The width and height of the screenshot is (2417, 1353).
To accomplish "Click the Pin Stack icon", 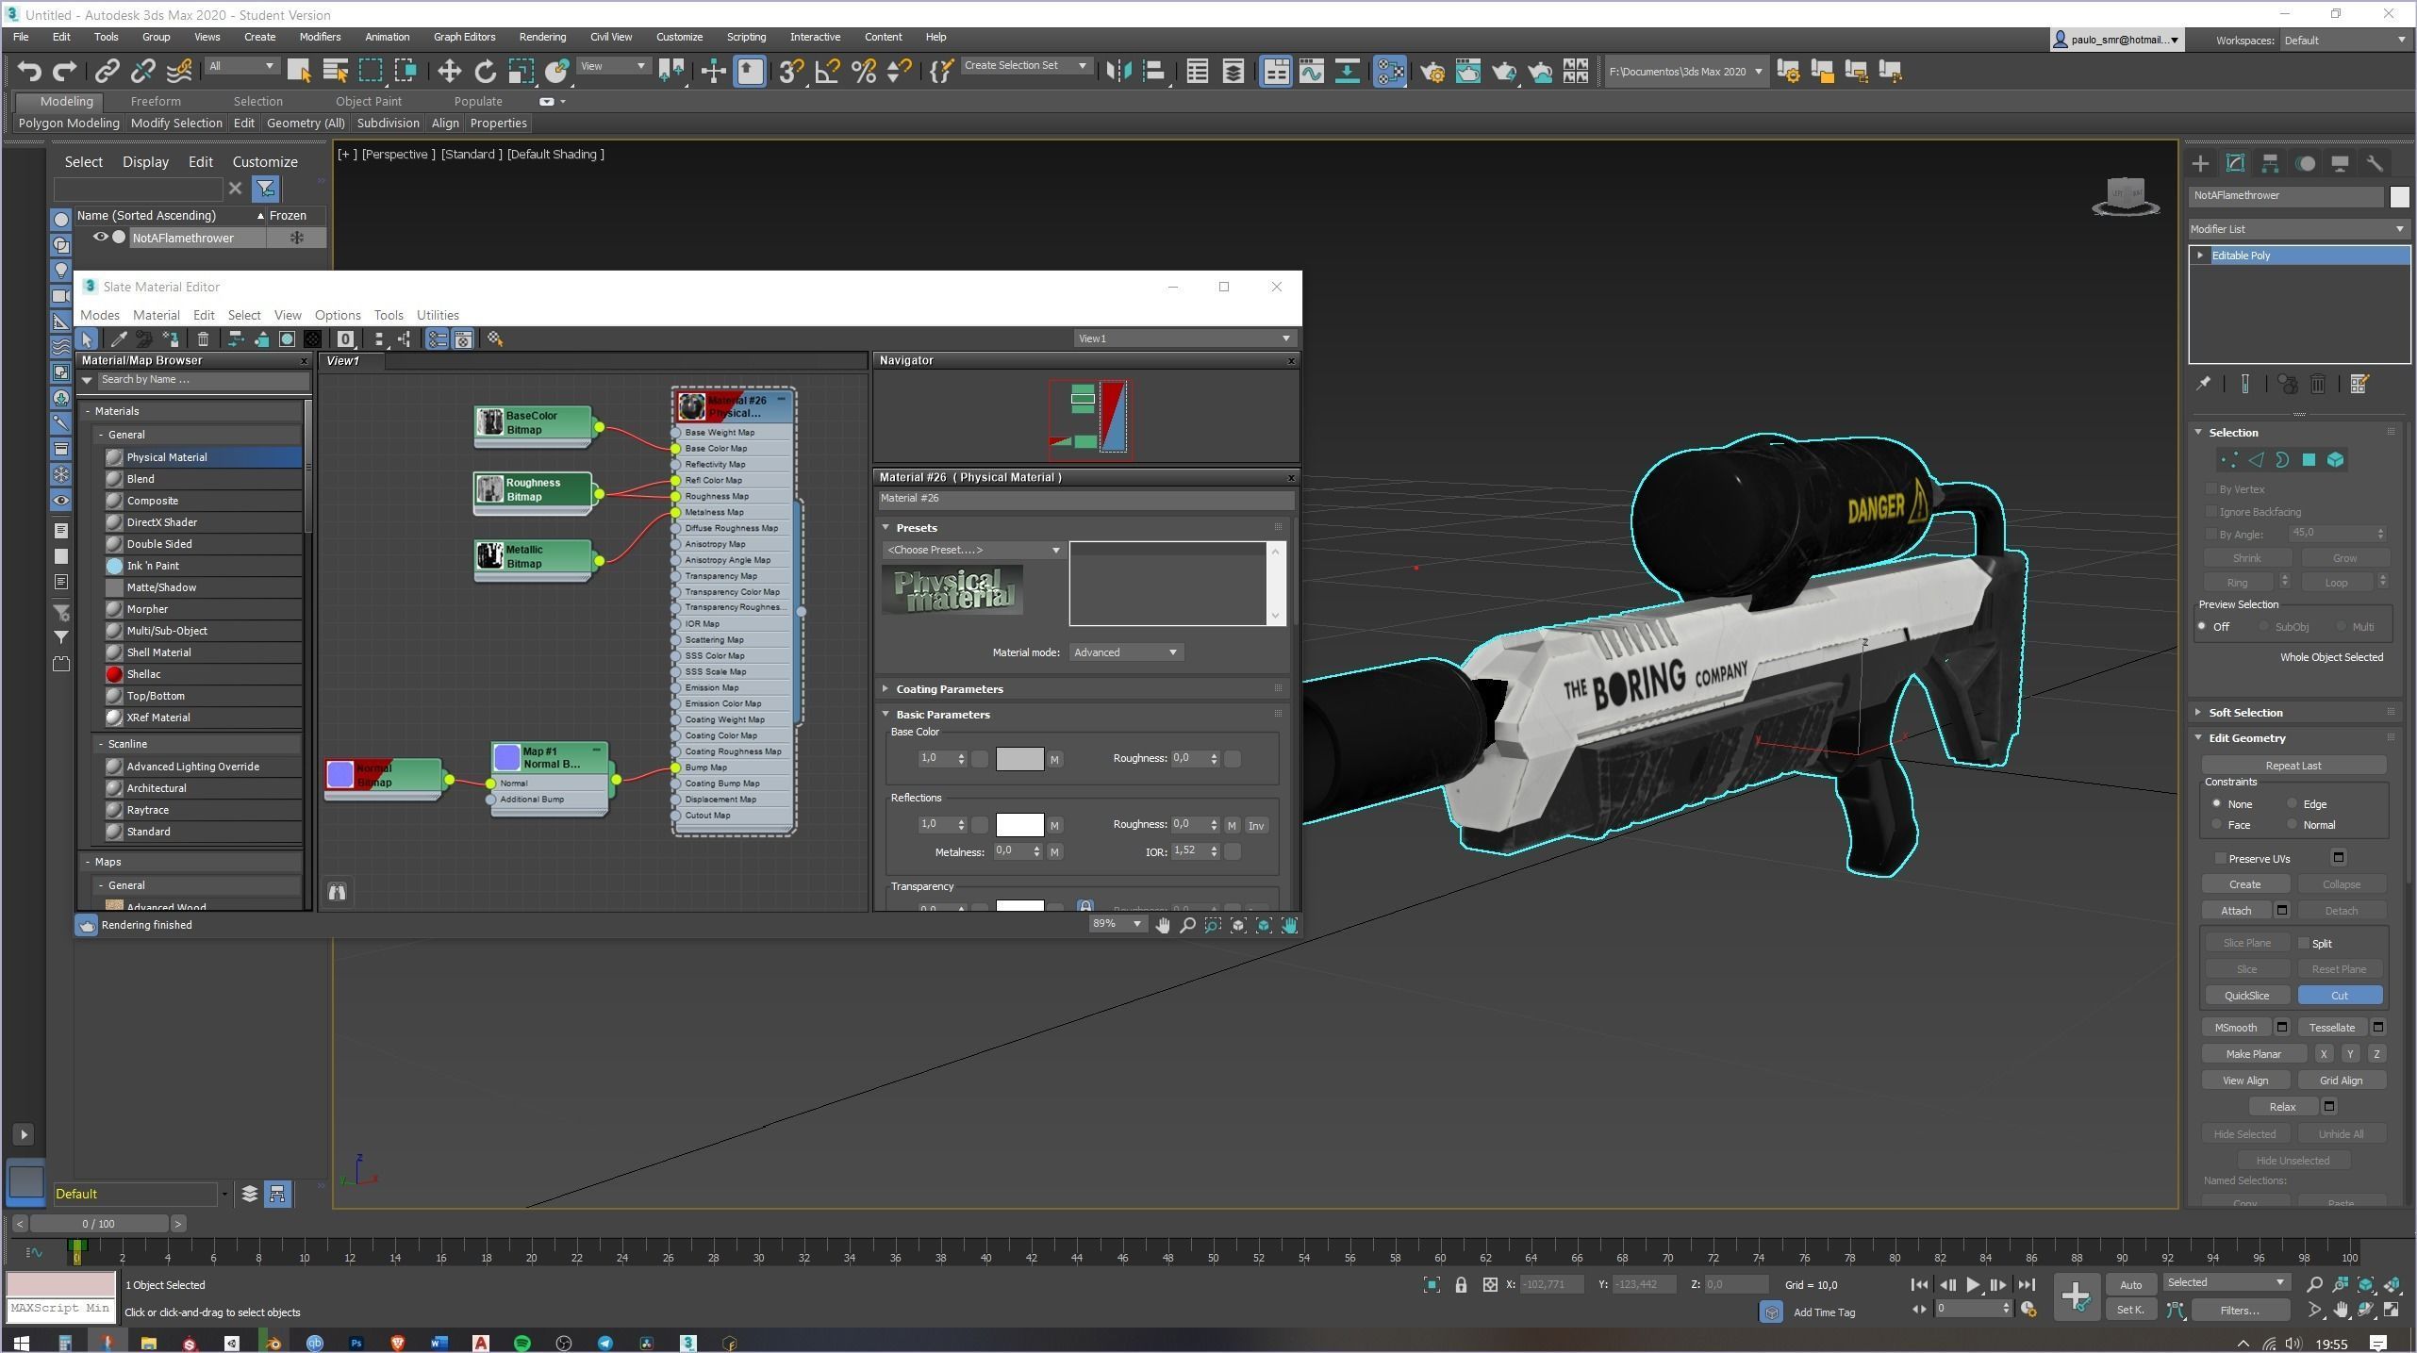I will pyautogui.click(x=2204, y=384).
